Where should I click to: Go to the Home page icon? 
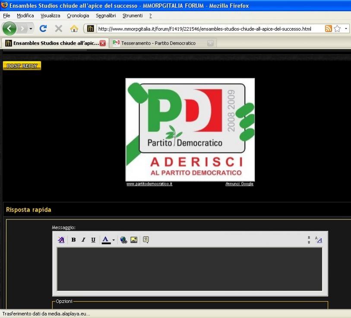(74, 29)
